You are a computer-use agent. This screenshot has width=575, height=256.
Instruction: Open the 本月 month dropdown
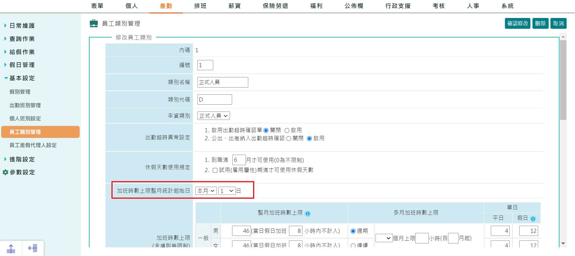tap(206, 191)
